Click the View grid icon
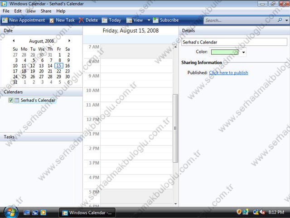Image resolution: width=290 pixels, height=218 pixels. (x=129, y=20)
